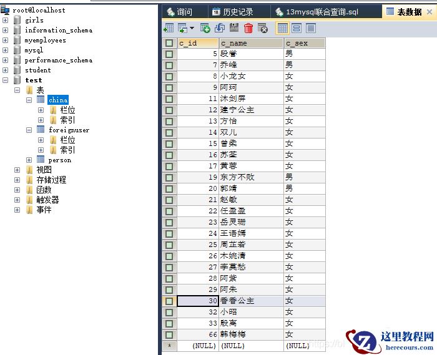This screenshot has width=437, height=355.
Task: Click the new row asterisk marker
Action: click(169, 346)
